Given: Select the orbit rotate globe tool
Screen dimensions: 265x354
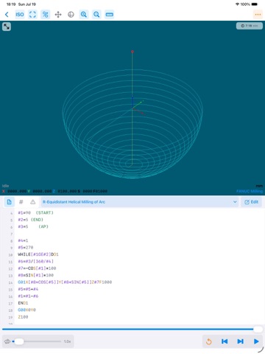Looking at the screenshot, I should [71, 15].
